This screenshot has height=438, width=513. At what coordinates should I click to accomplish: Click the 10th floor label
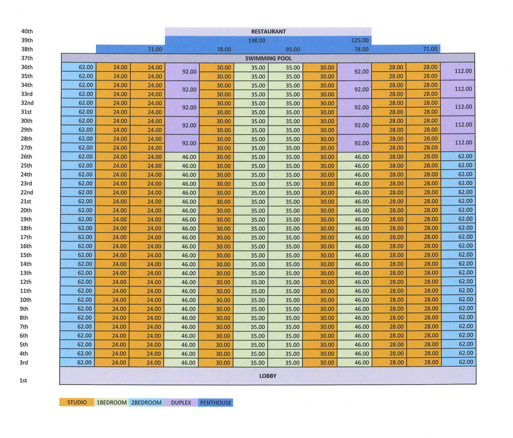[x=26, y=300]
